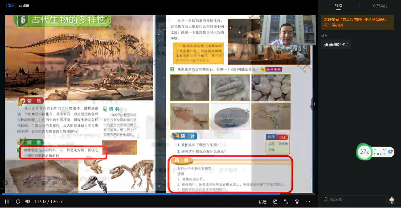This screenshot has height=208, width=401.
Task: Click the live badge icon at top-left
Action: pos(9,6)
